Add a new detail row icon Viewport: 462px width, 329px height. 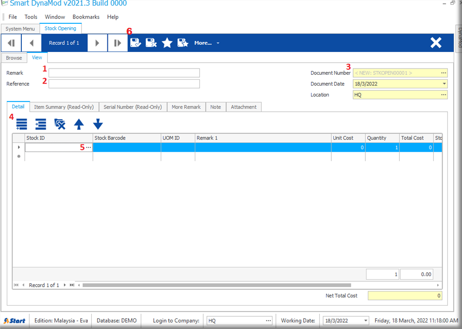(21, 124)
